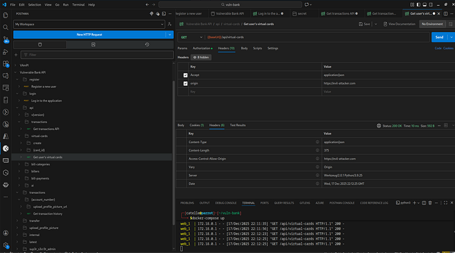Switch to the Params tab
Image resolution: width=455 pixels, height=253 pixels.
point(182,48)
